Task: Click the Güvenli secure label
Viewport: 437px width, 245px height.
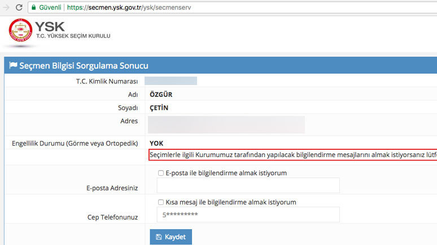Action: (x=50, y=7)
